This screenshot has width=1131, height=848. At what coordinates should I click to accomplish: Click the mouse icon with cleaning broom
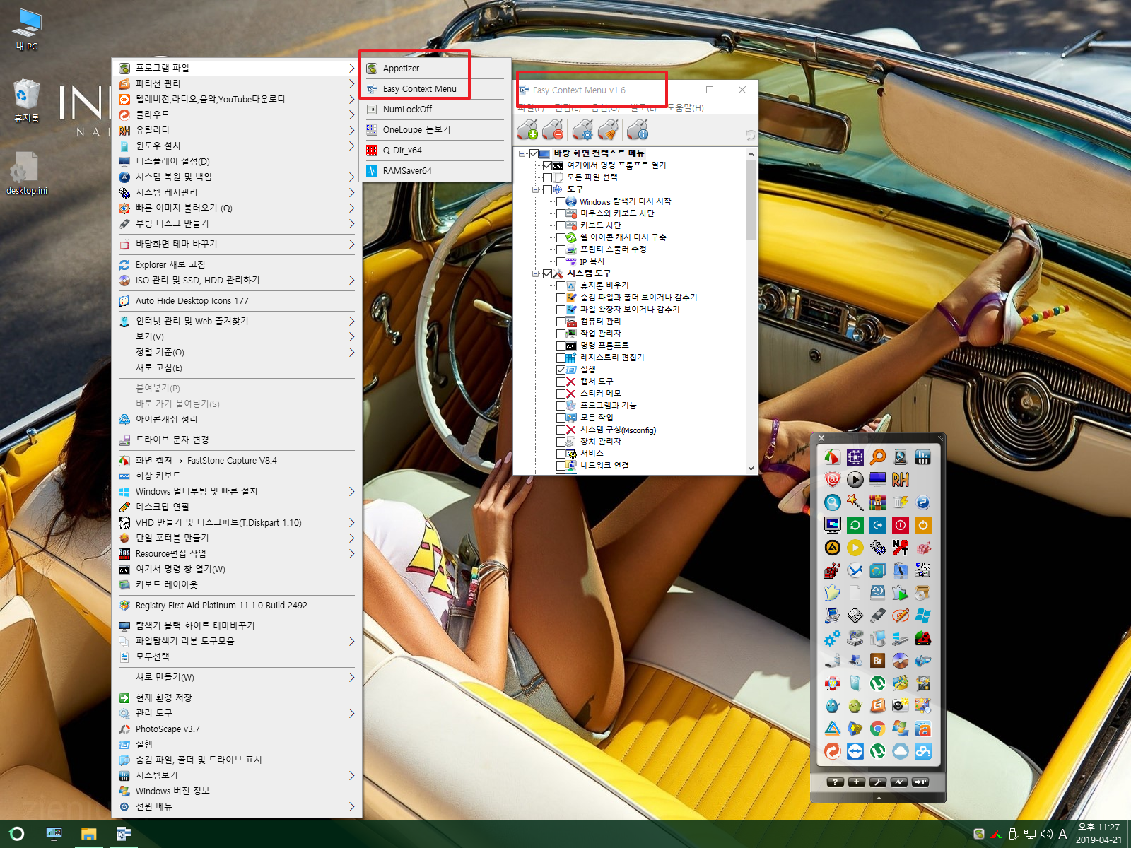point(608,129)
